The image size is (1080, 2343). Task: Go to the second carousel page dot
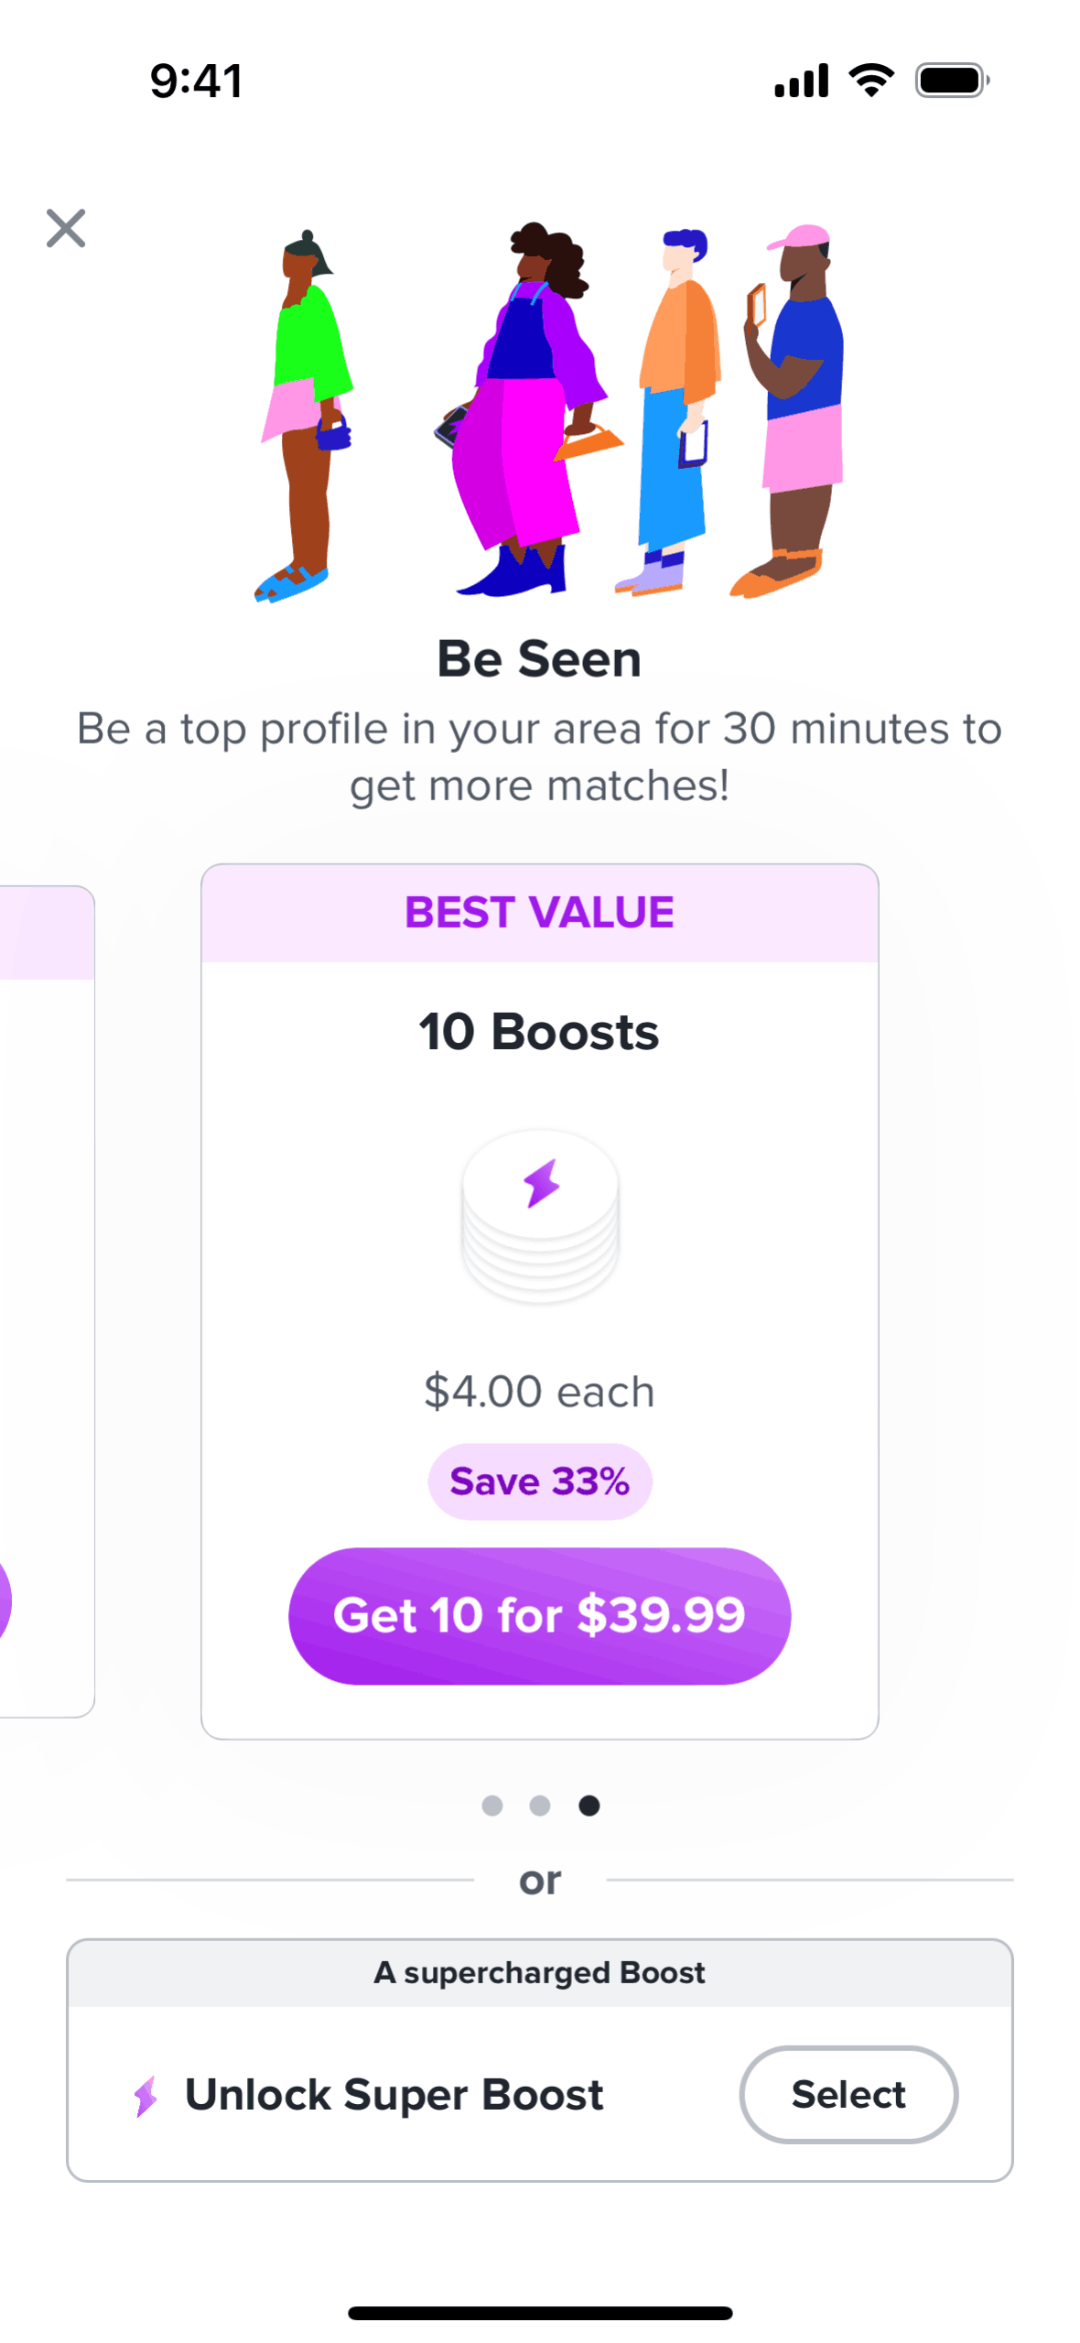click(x=540, y=1805)
